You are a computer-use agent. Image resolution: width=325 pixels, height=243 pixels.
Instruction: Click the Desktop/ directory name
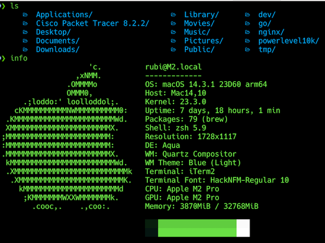[x=53, y=32]
